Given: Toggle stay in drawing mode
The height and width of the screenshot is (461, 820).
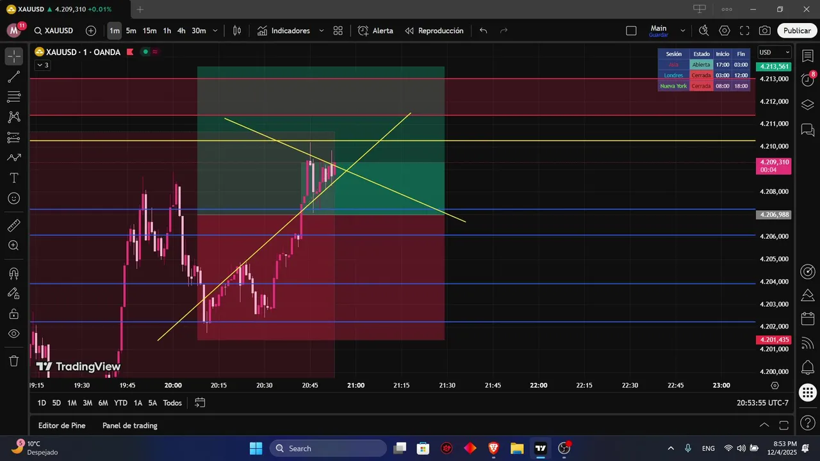Looking at the screenshot, I should 14,293.
